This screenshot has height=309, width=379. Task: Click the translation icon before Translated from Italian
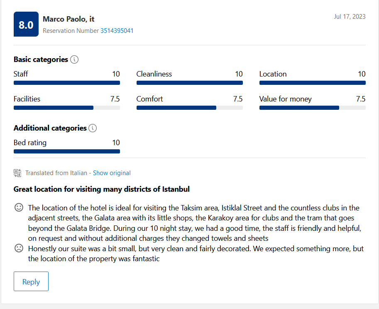coord(17,173)
